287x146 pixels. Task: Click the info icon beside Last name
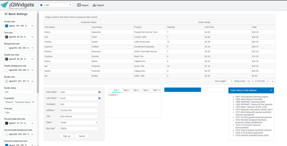tap(99, 98)
